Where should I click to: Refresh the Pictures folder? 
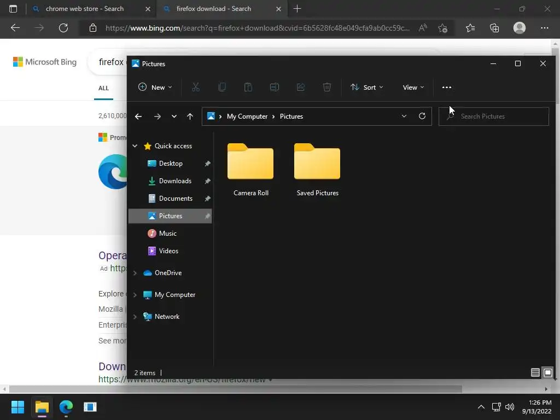coord(422,116)
